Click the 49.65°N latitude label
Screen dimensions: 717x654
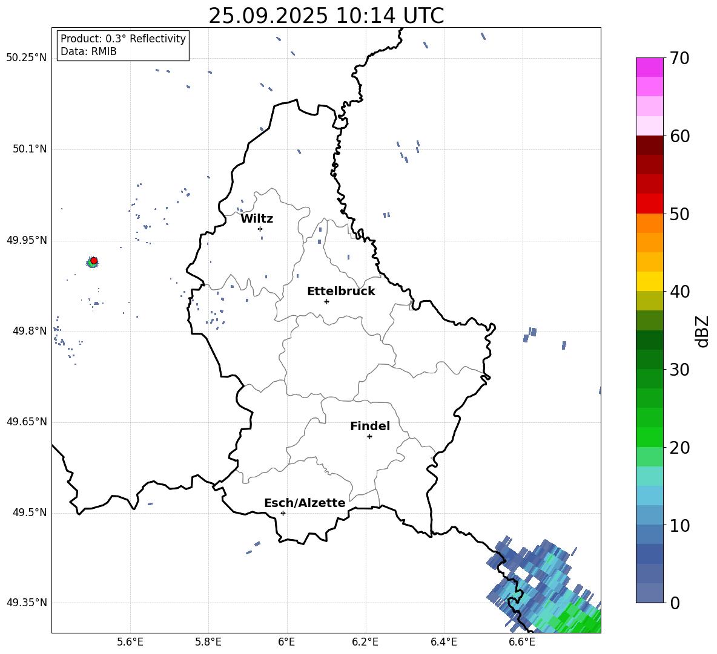pos(27,422)
